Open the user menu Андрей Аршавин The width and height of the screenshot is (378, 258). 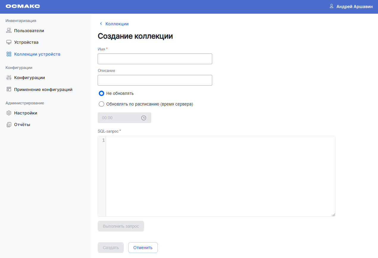[x=354, y=7]
